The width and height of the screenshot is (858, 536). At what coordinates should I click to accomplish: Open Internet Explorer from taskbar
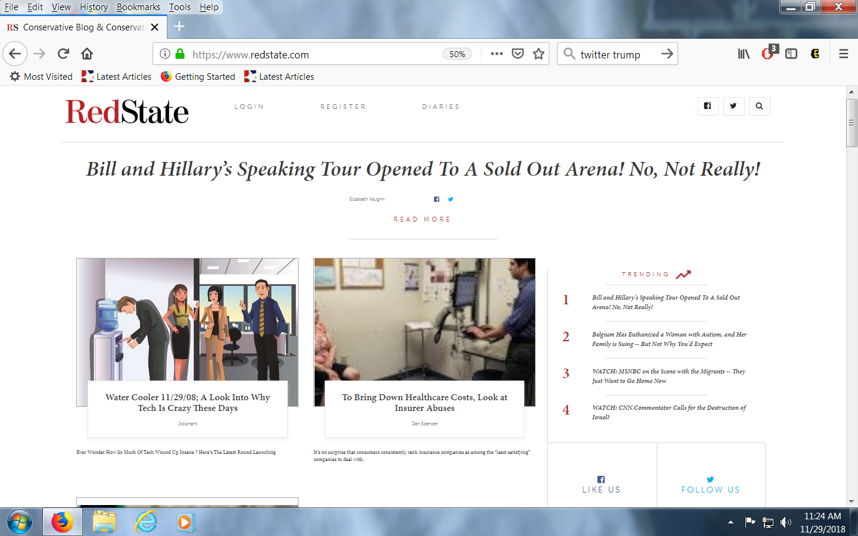[x=146, y=522]
